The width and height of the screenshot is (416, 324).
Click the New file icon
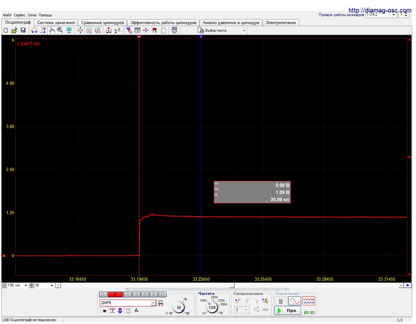[6, 30]
